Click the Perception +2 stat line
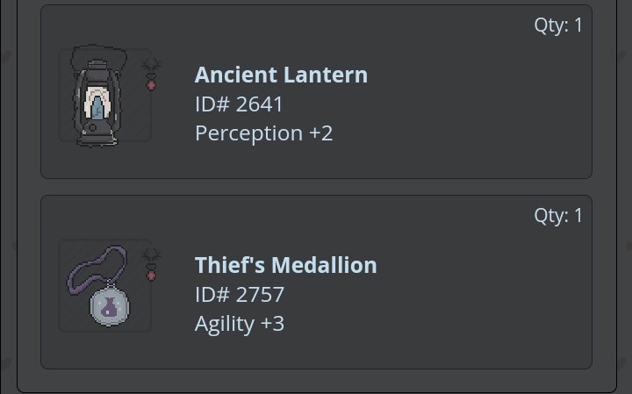 point(264,133)
